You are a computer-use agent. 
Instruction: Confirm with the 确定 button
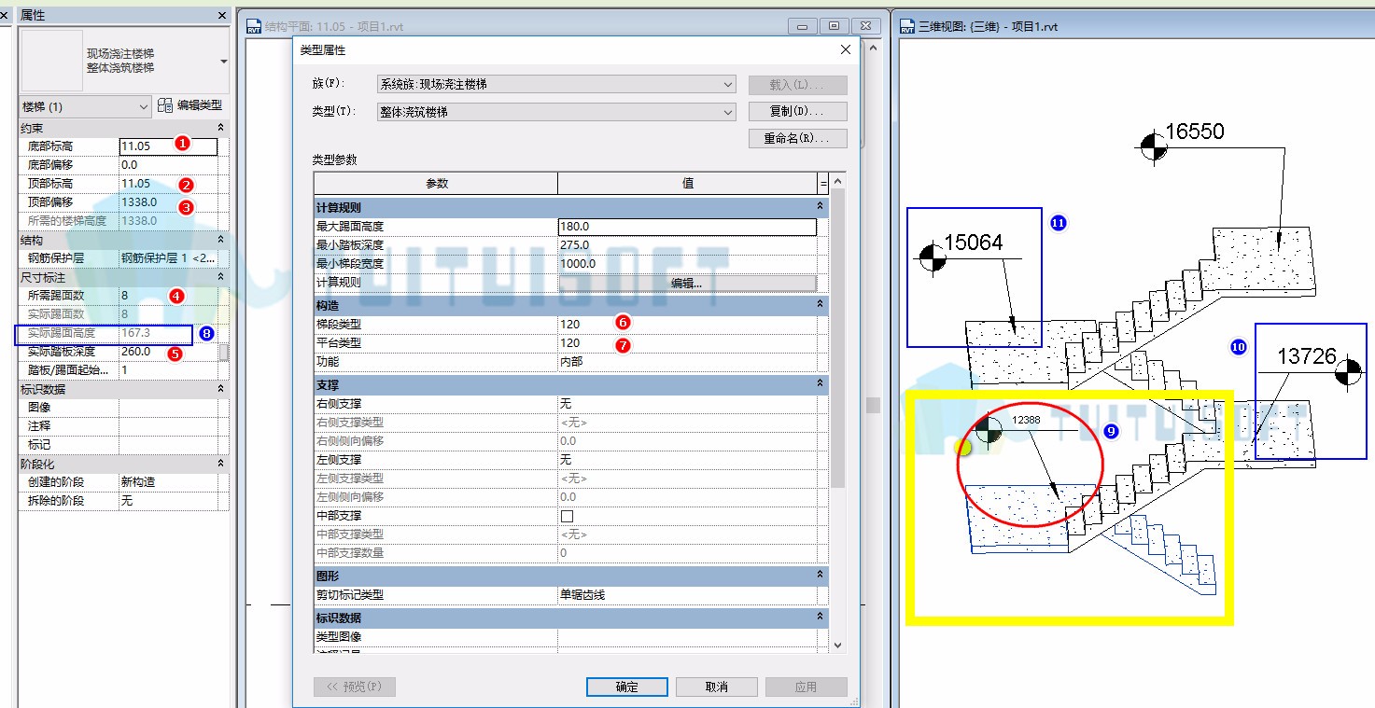[627, 687]
